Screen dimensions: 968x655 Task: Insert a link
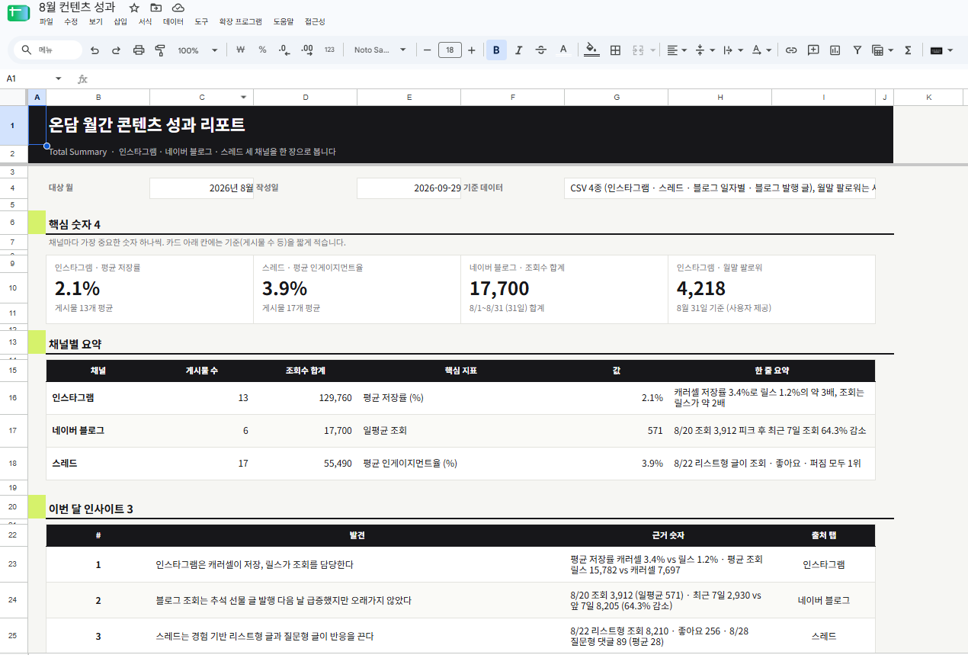tap(791, 50)
